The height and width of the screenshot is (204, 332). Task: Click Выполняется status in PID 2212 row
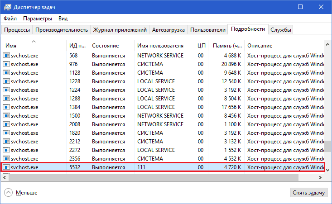(x=108, y=142)
